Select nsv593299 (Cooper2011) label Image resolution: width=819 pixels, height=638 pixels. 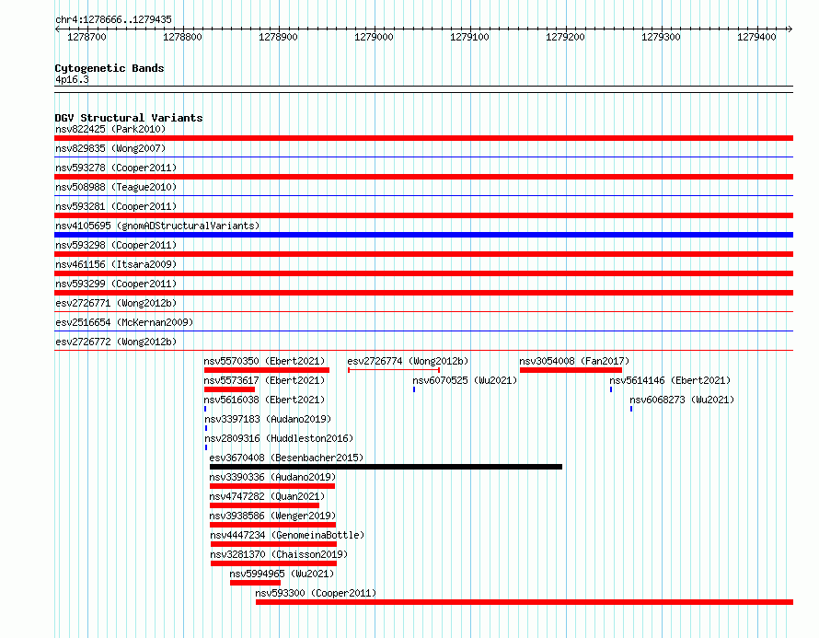point(116,284)
